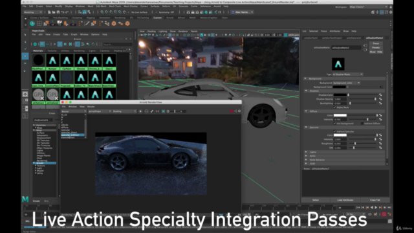Select the aiShadowMatte2 tab in Attribute Editor
The image size is (414, 233).
[375, 38]
